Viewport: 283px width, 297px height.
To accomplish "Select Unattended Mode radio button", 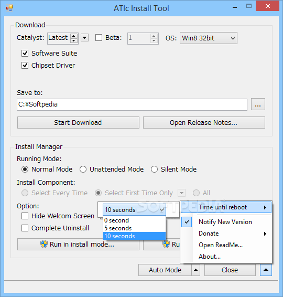I will pos(83,169).
